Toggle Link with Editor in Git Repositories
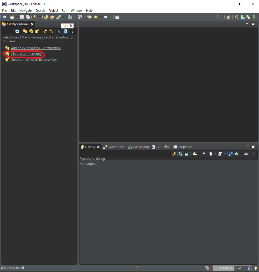This screenshot has width=259, height=272. [51, 31]
